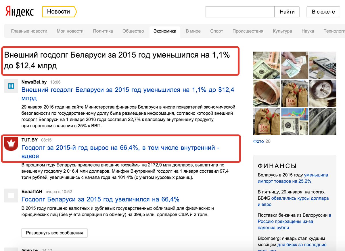Open link about прекращены поставки бензина в Россию
This screenshot has width=345, height=251.
click(x=295, y=221)
